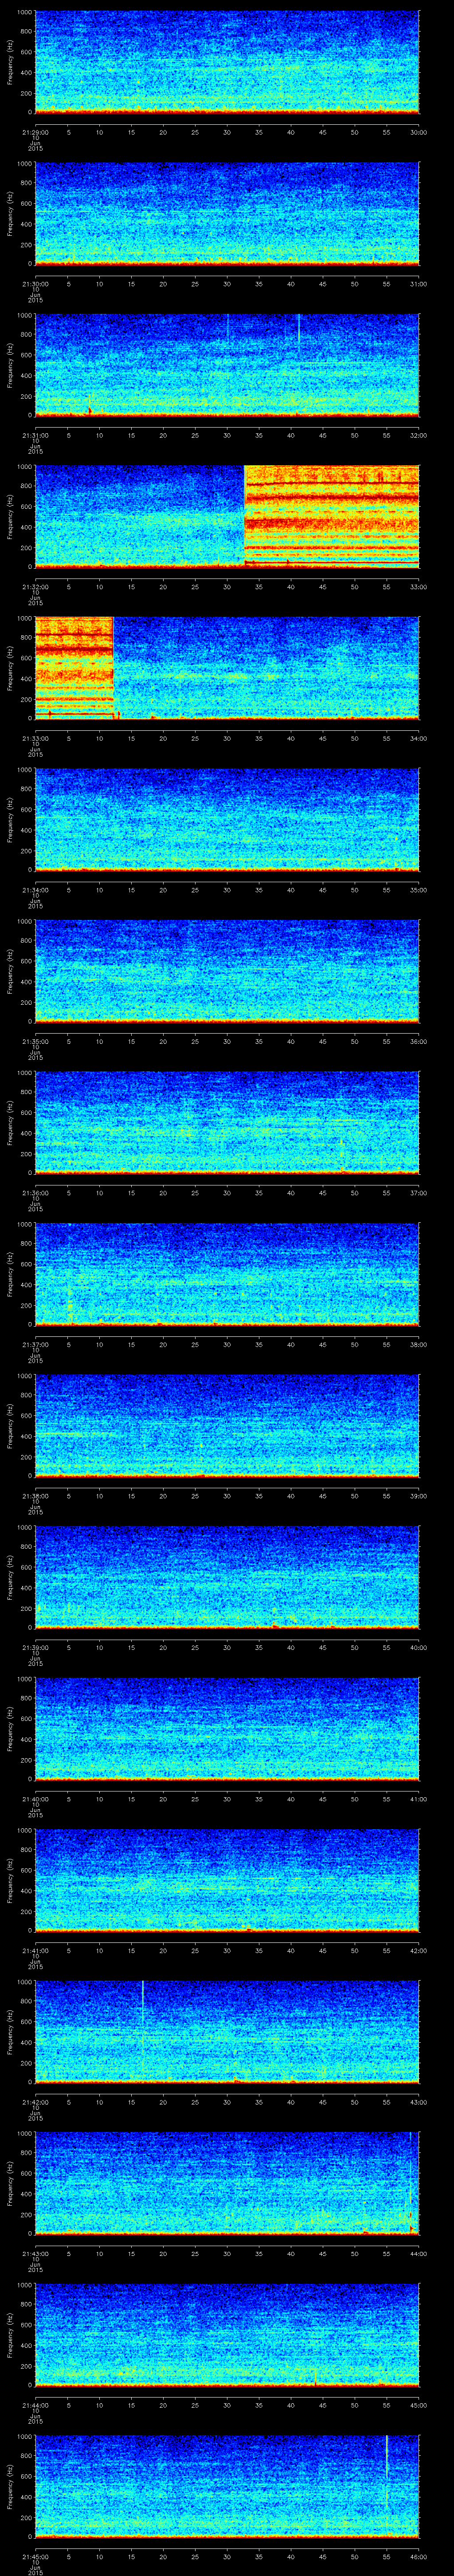Click Frequency (Hz) axis label of 21:36:00 spectrogram
The image size is (454, 2576).
pyautogui.click(x=10, y=1122)
